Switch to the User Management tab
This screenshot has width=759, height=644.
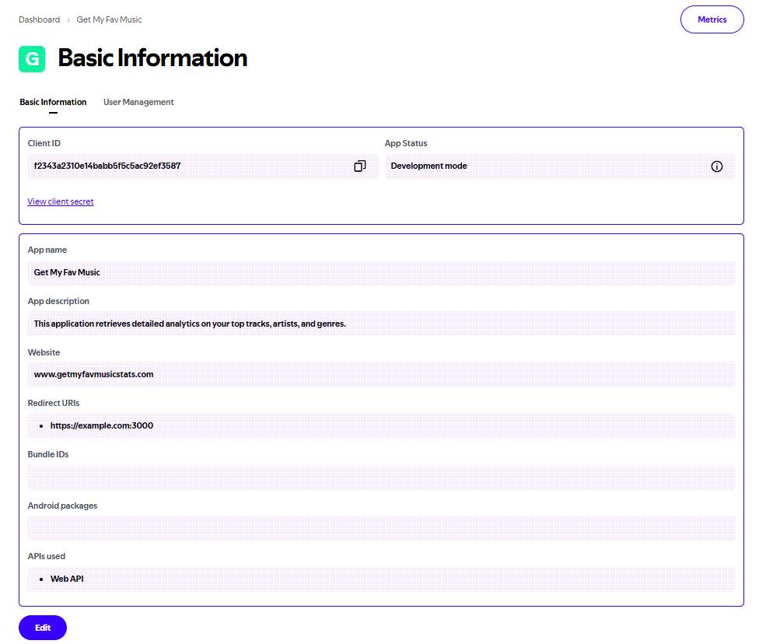[138, 102]
